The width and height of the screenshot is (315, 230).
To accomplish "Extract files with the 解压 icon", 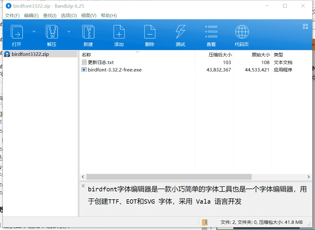I will (52, 35).
